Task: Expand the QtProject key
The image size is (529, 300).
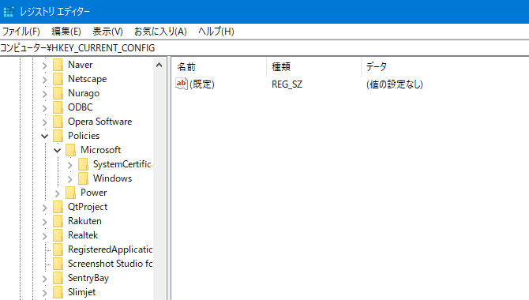Action: pos(44,208)
